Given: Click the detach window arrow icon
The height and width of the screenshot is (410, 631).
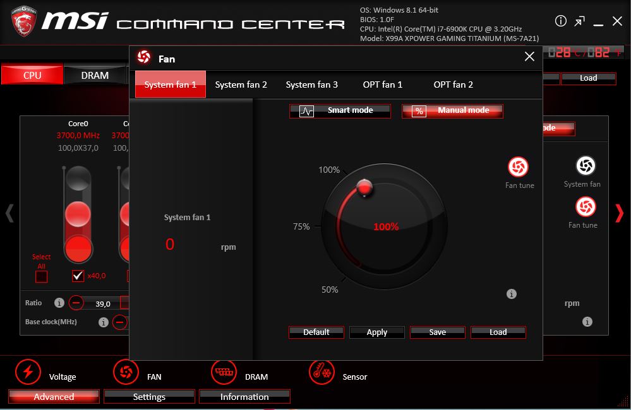Looking at the screenshot, I should click(579, 21).
